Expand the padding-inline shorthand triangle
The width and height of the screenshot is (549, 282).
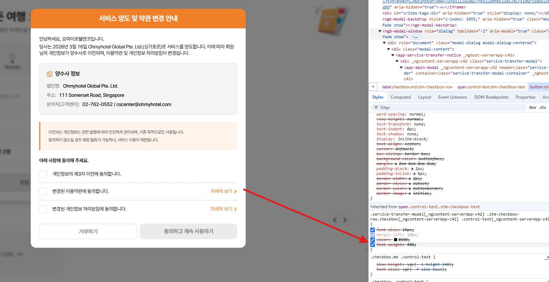(415, 174)
